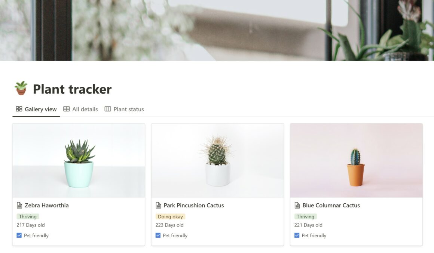Toggle Pet friendly for Park Pincushion Cactus
The image size is (434, 253).
158,235
